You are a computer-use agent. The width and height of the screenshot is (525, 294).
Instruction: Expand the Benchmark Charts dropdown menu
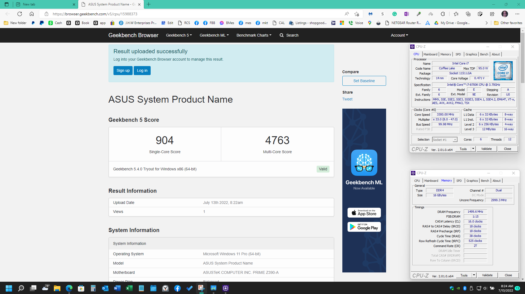coord(254,35)
